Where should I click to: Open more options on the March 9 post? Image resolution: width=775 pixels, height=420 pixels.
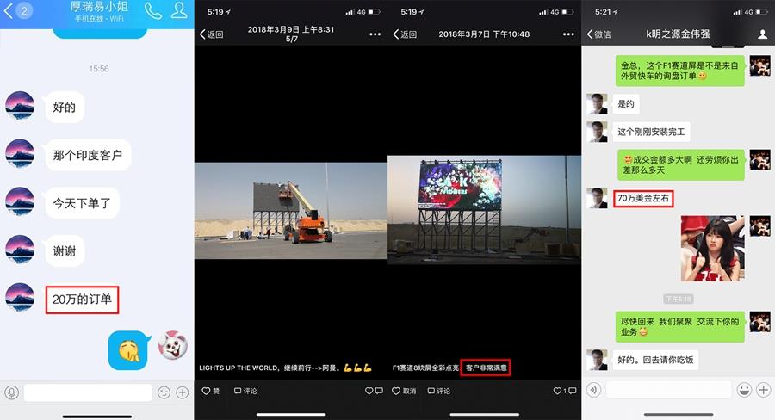click(375, 34)
